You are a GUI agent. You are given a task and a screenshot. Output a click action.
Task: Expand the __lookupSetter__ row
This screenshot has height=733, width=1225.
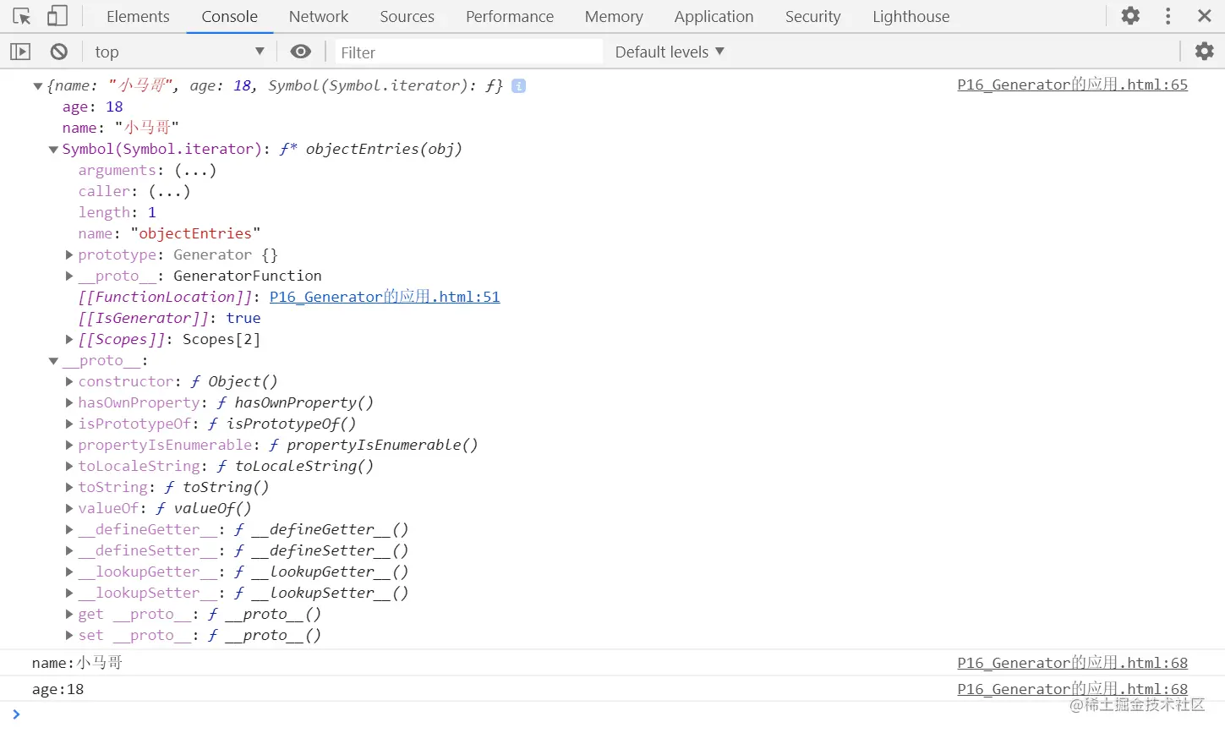click(69, 593)
